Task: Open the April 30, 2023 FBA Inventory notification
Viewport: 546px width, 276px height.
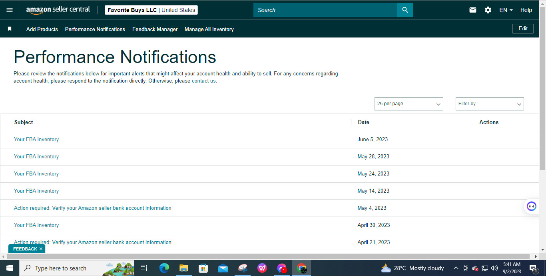Action: 36,225
